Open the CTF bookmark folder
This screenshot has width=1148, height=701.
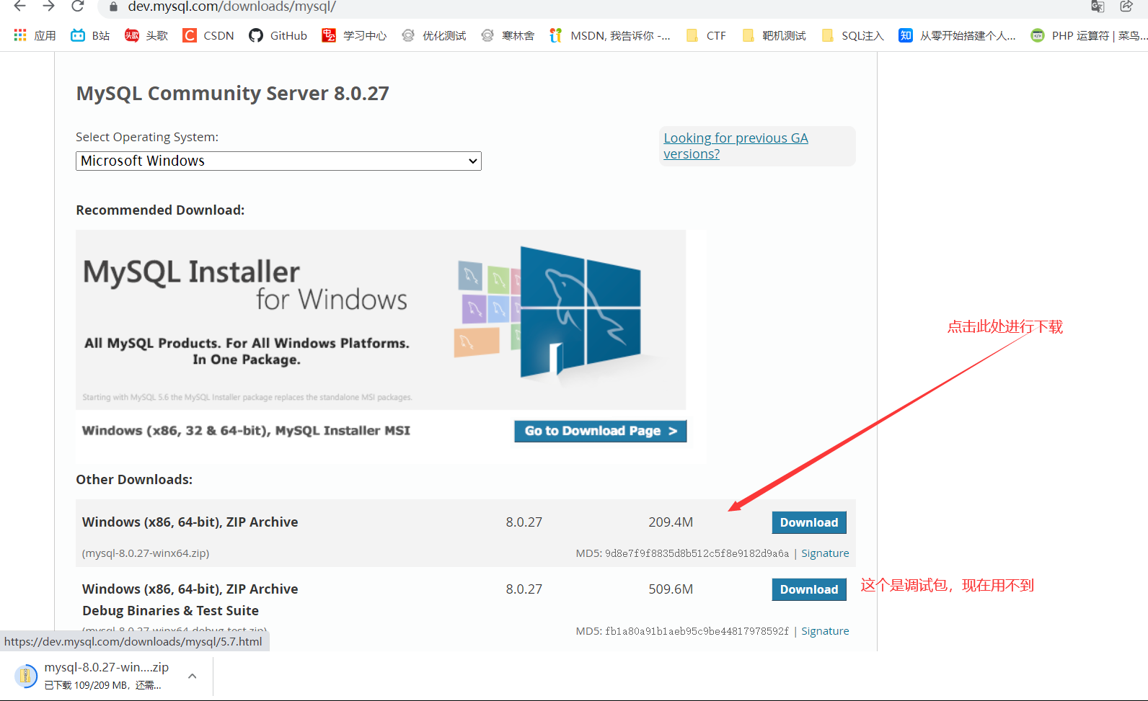point(706,35)
